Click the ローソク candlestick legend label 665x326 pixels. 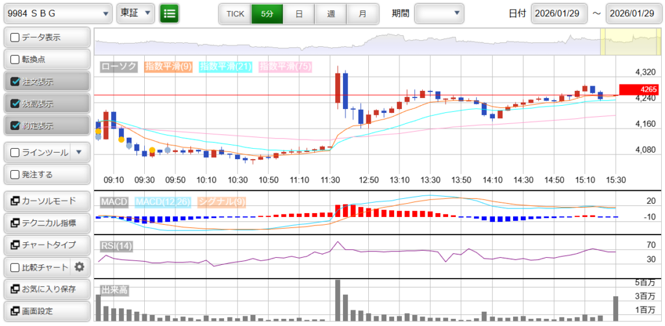(119, 66)
